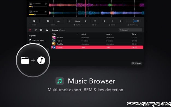Sort by Title column header
The height and width of the screenshot is (107, 171).
tap(54, 34)
